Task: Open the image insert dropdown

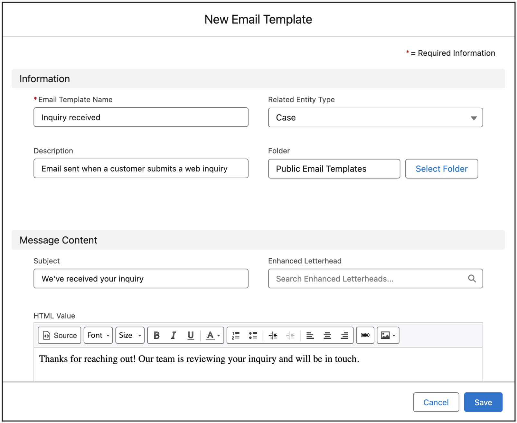Action: tap(388, 335)
